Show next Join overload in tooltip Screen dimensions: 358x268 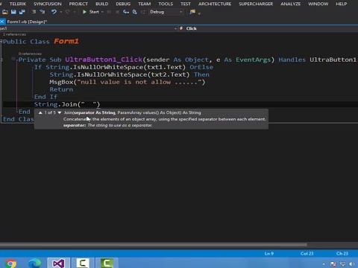point(59,112)
